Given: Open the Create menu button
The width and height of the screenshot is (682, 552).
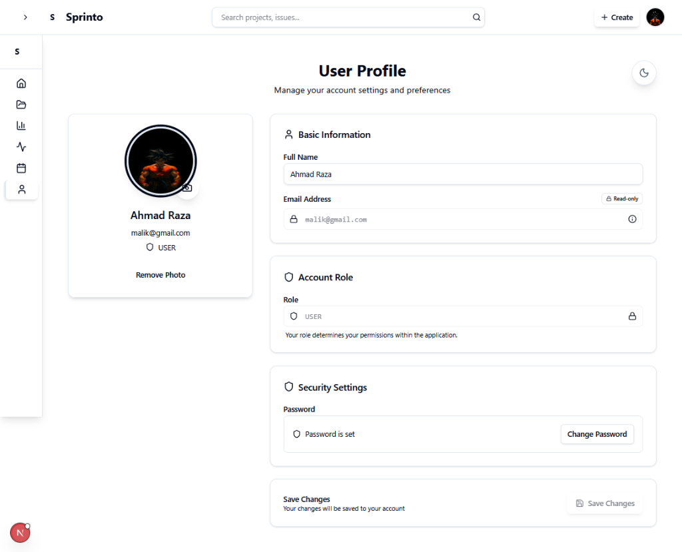Looking at the screenshot, I should [617, 17].
